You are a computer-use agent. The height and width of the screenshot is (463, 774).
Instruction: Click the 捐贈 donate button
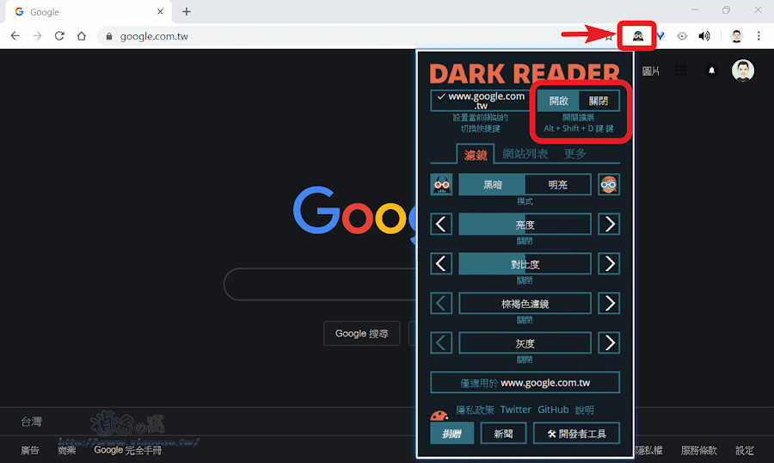(x=451, y=434)
